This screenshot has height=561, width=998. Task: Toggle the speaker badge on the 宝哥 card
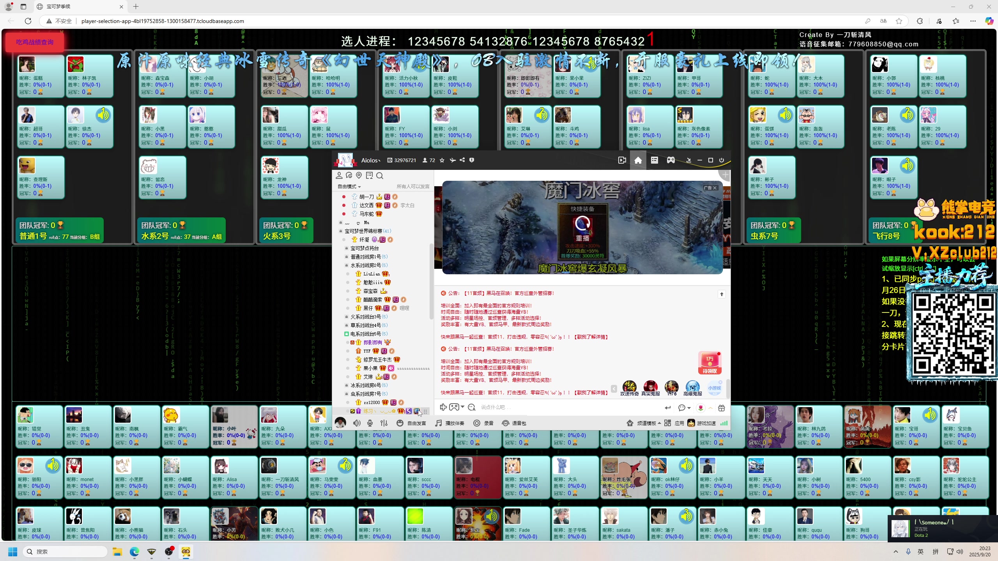pyautogui.click(x=930, y=415)
